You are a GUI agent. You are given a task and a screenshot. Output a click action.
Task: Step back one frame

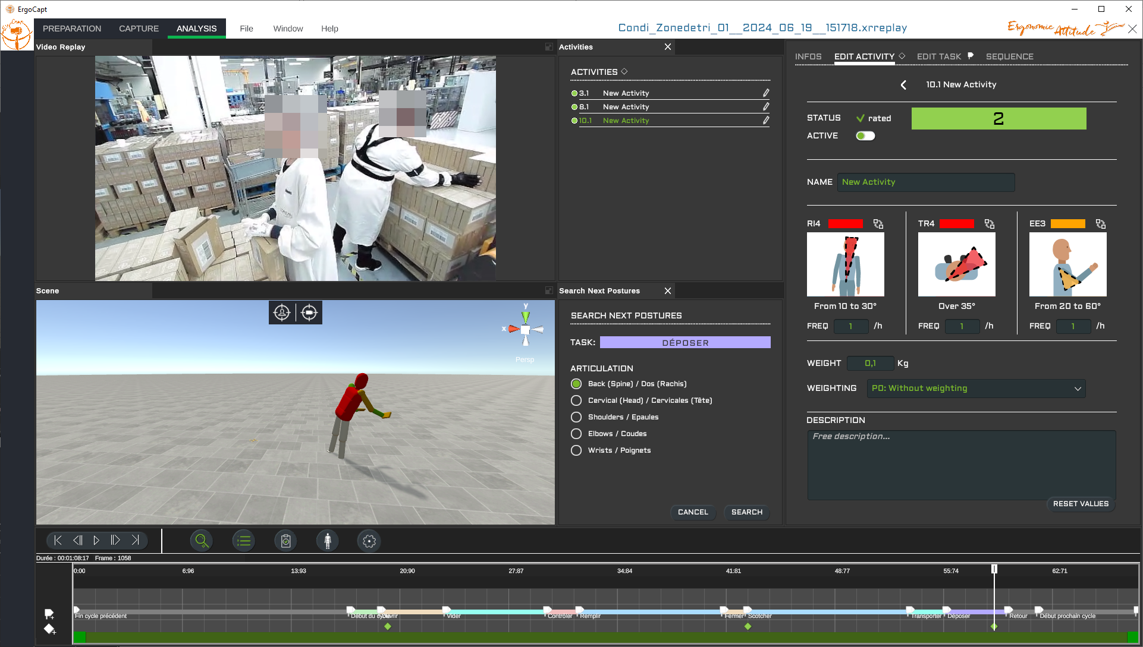click(x=77, y=540)
